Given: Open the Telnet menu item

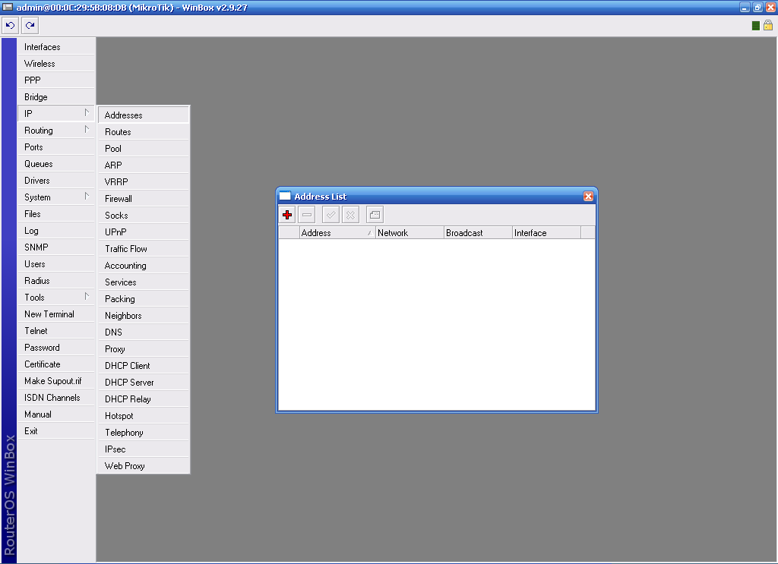Looking at the screenshot, I should tap(56, 331).
